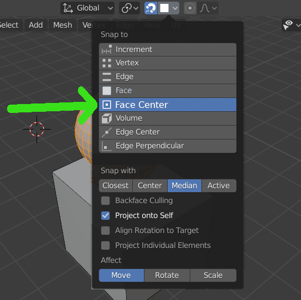Select Increment snap option
This screenshot has height=300, width=301.
168,50
